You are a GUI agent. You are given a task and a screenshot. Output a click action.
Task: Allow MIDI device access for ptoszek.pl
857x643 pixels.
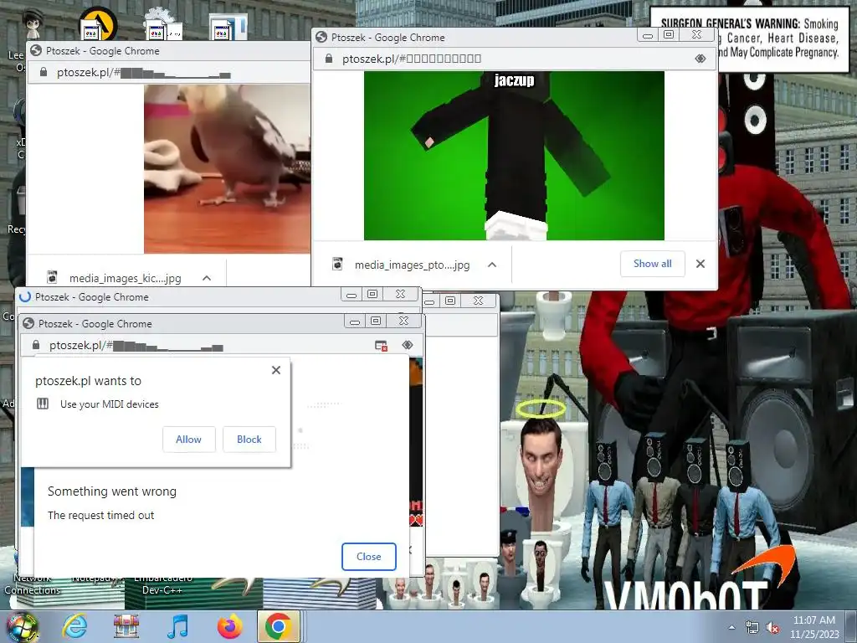point(188,440)
